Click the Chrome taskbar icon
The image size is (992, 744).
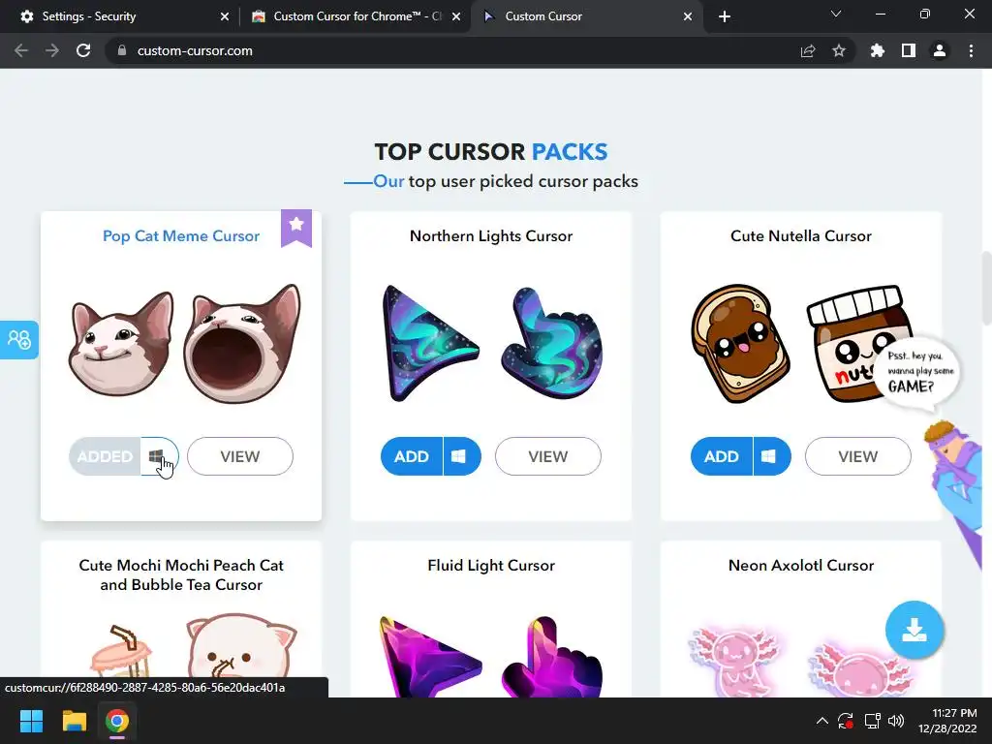point(117,721)
